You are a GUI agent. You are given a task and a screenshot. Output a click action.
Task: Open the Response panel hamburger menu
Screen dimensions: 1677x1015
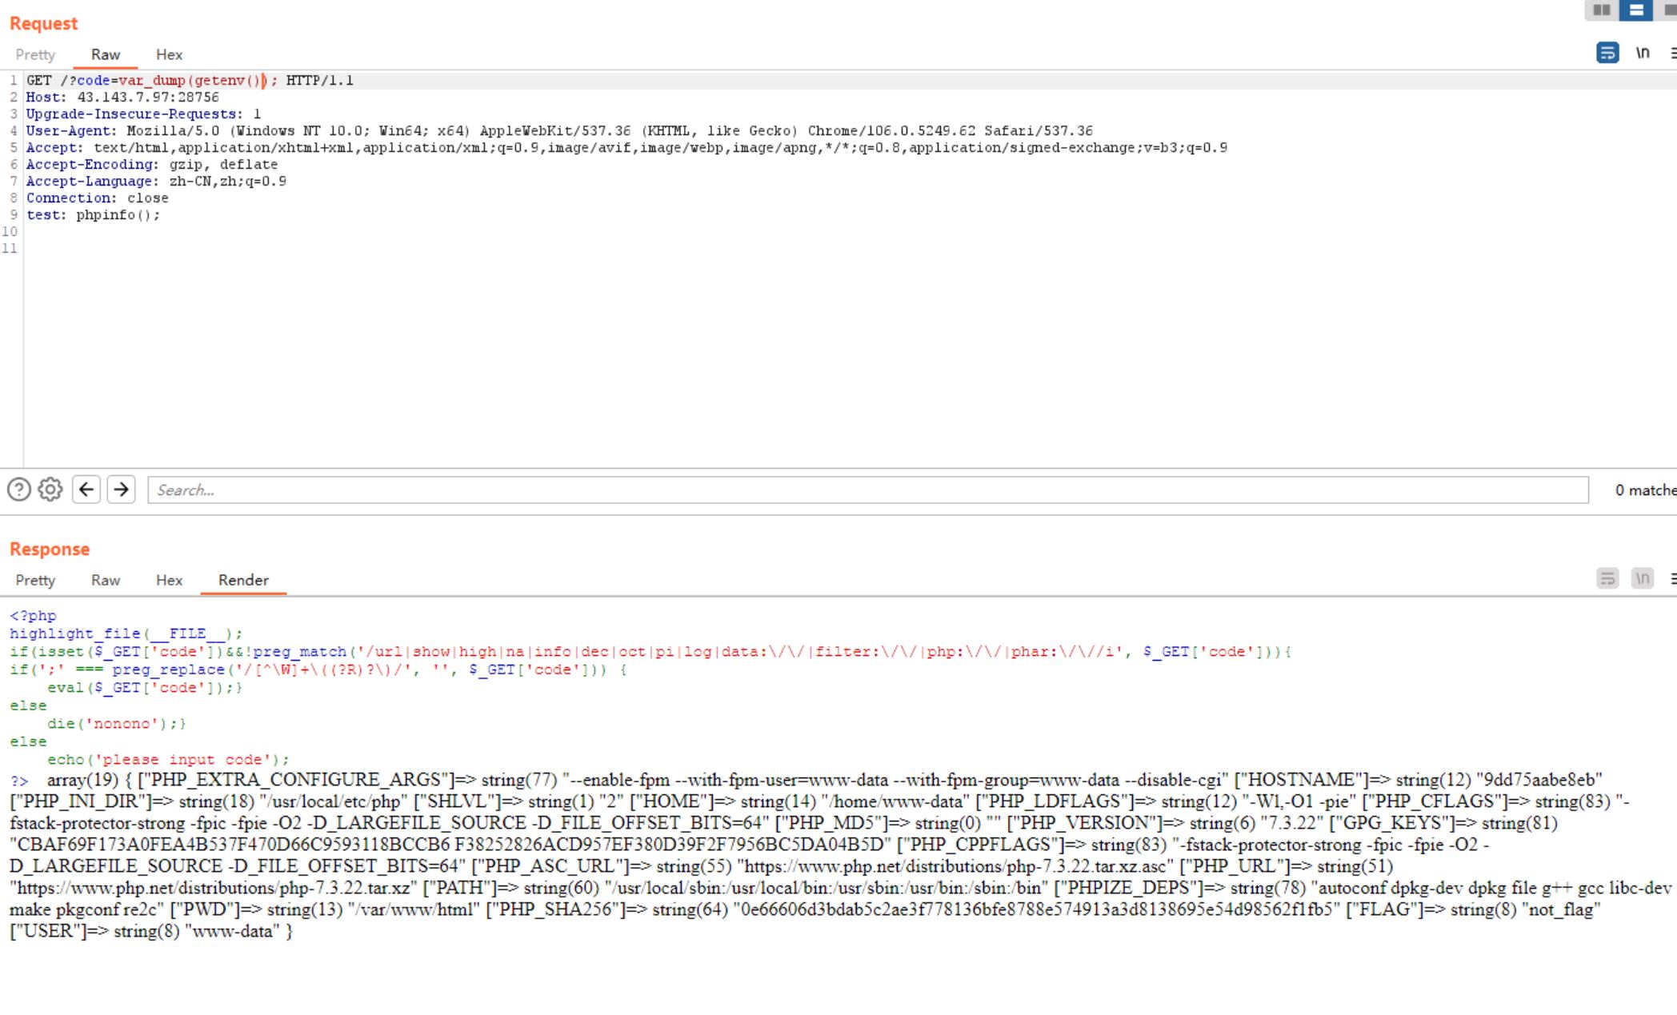(x=1673, y=578)
